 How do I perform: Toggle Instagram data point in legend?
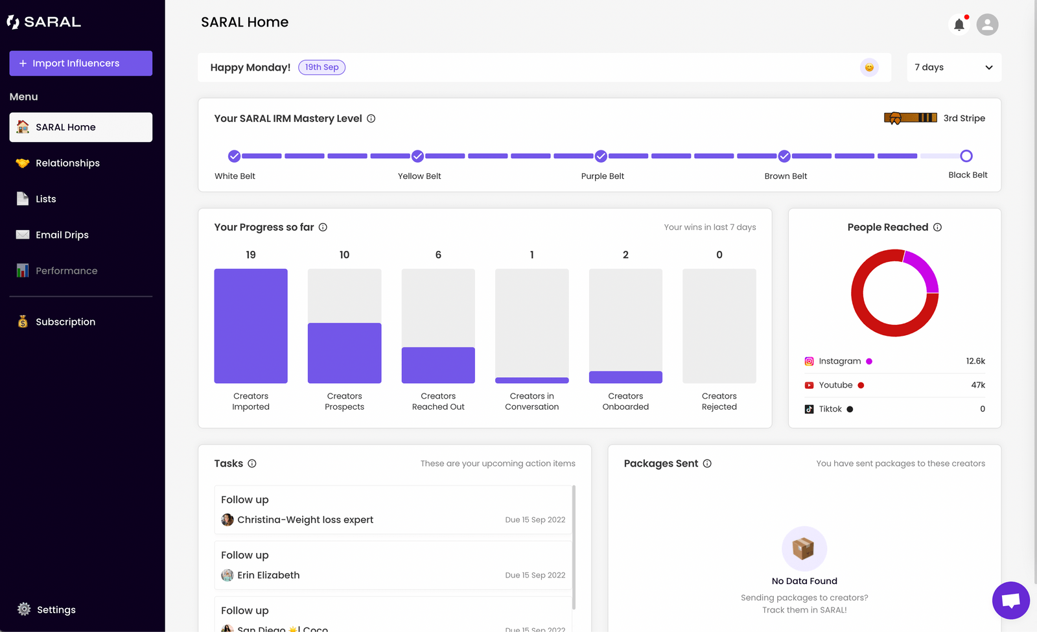[x=869, y=361]
